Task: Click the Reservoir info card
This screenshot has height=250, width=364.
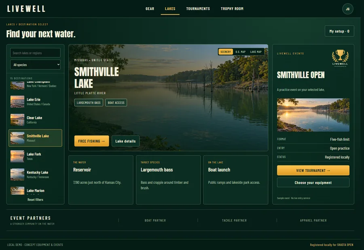Action: [x=101, y=180]
